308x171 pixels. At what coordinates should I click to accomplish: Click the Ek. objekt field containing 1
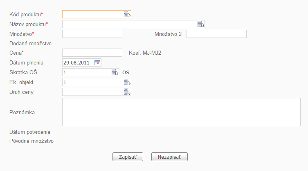[93, 82]
